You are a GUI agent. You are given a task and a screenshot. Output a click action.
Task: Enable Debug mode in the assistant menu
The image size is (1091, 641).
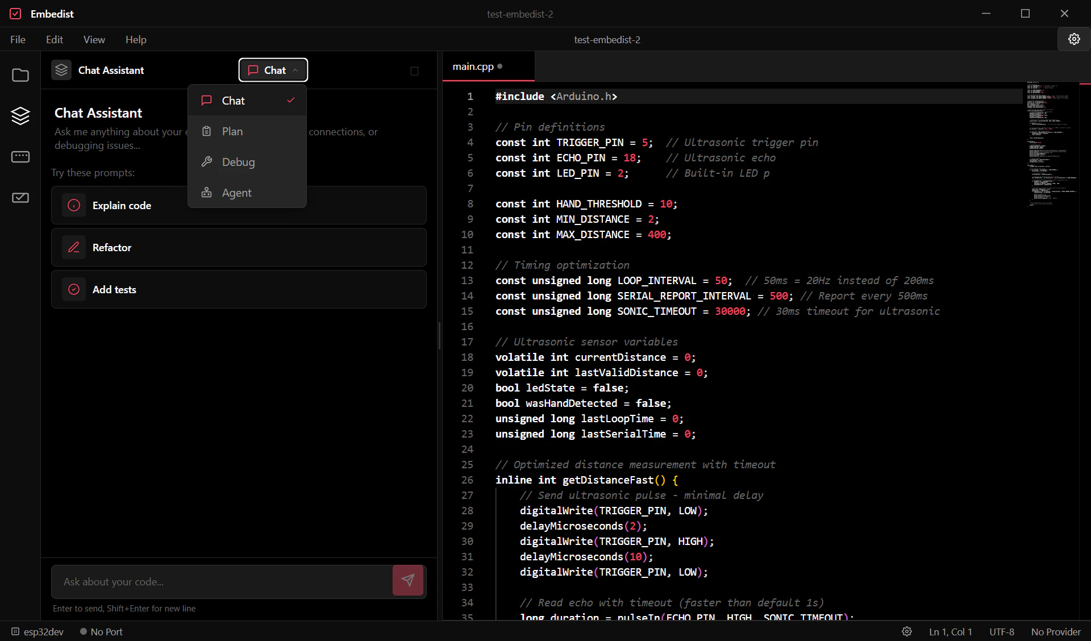point(238,162)
